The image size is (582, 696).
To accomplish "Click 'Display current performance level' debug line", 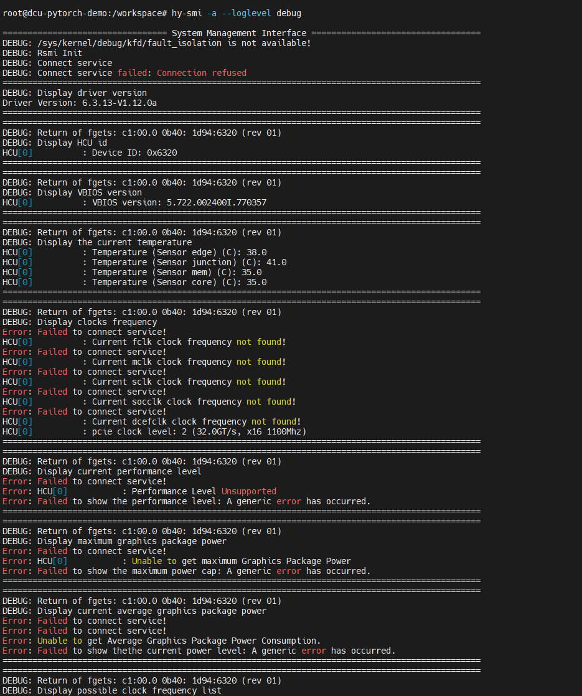I will pyautogui.click(x=102, y=472).
